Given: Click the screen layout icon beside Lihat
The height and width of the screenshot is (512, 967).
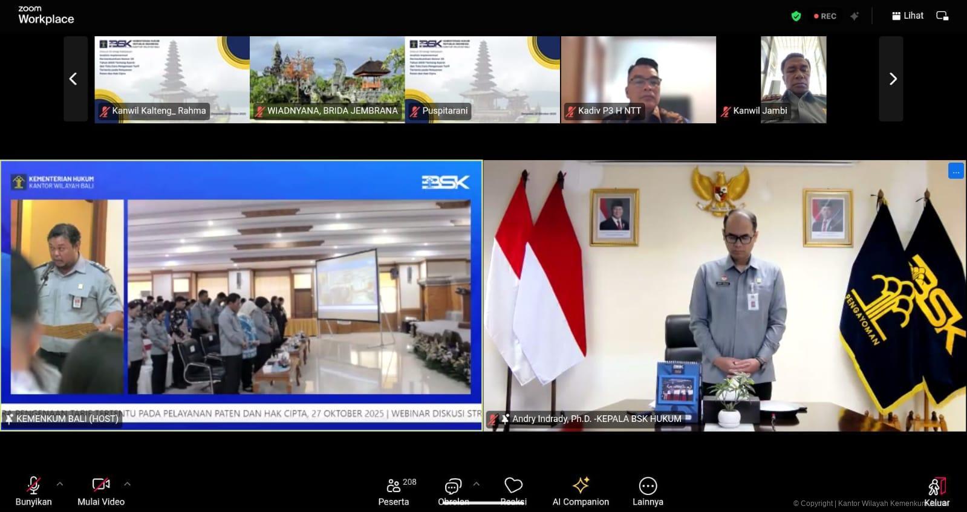Looking at the screenshot, I should click(x=942, y=16).
